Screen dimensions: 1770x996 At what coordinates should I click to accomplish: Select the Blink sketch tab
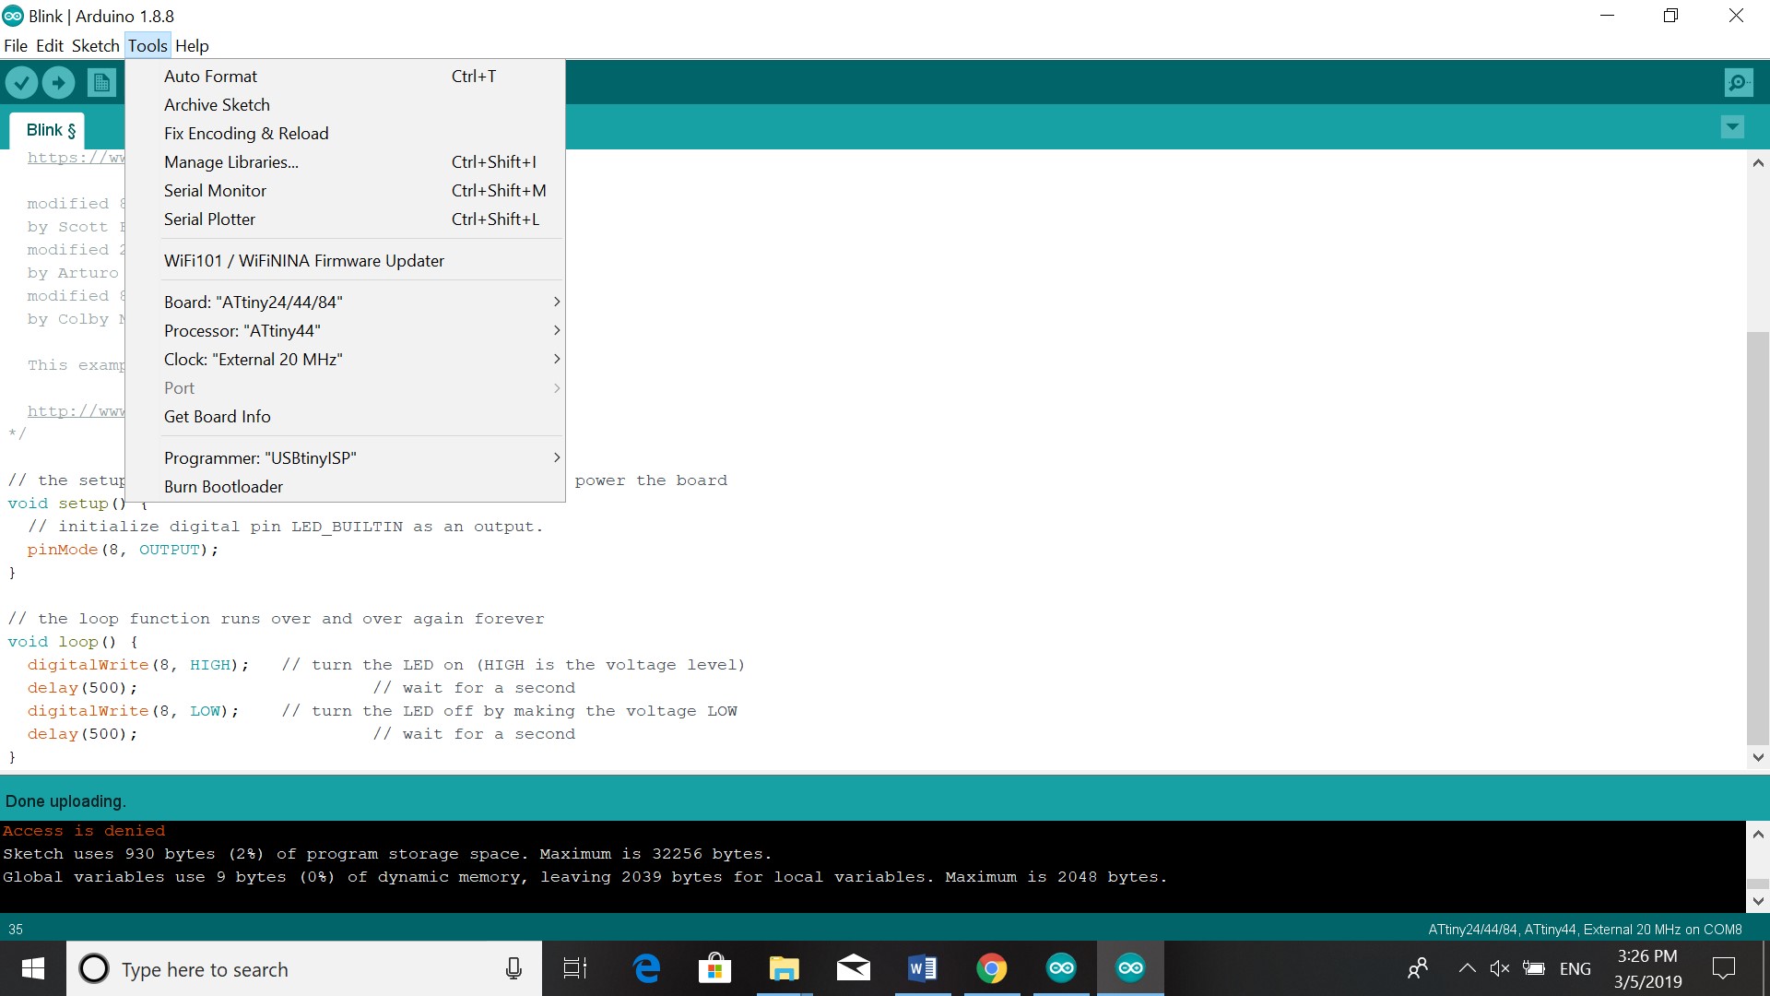pyautogui.click(x=50, y=130)
